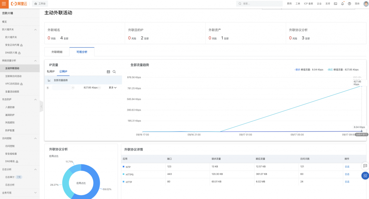Viewport: 369px width, 199px height.
Task: Open the 支持 support menu
Action: point(328,4)
